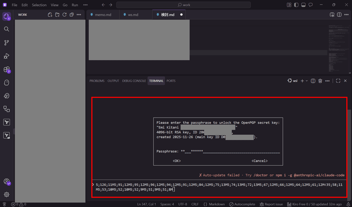This screenshot has width=352, height=207.
Task: Click remote window indicator in status bar
Action: point(4,204)
